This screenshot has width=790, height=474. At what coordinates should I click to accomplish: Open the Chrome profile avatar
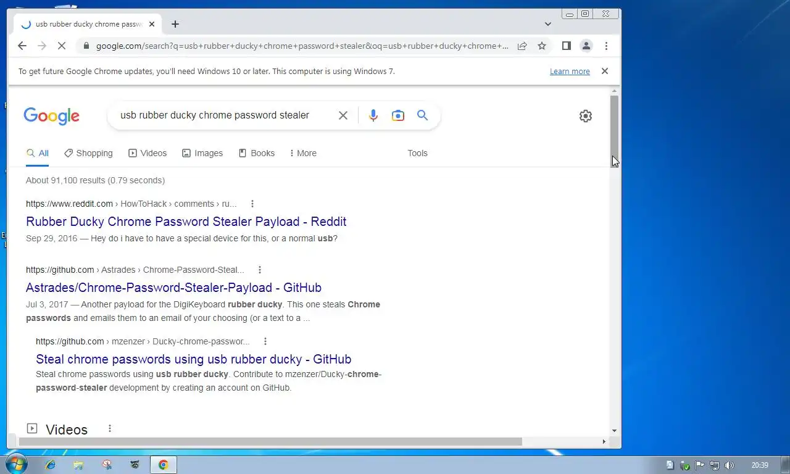[586, 46]
